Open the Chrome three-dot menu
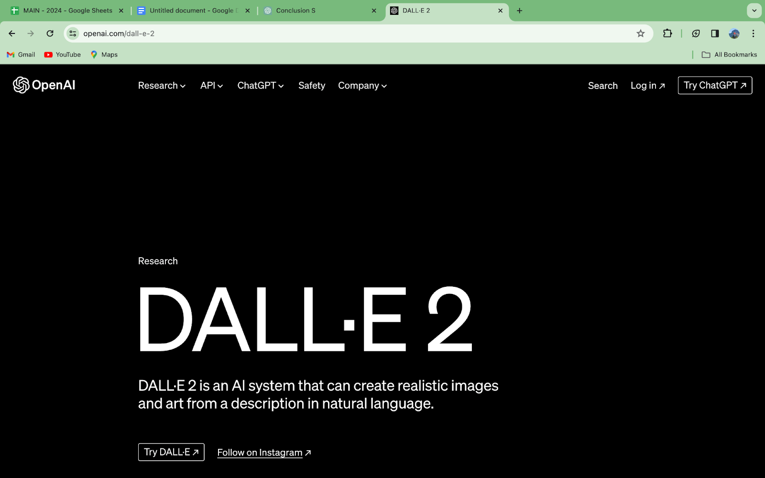Screen dimensions: 765x478 coord(753,33)
